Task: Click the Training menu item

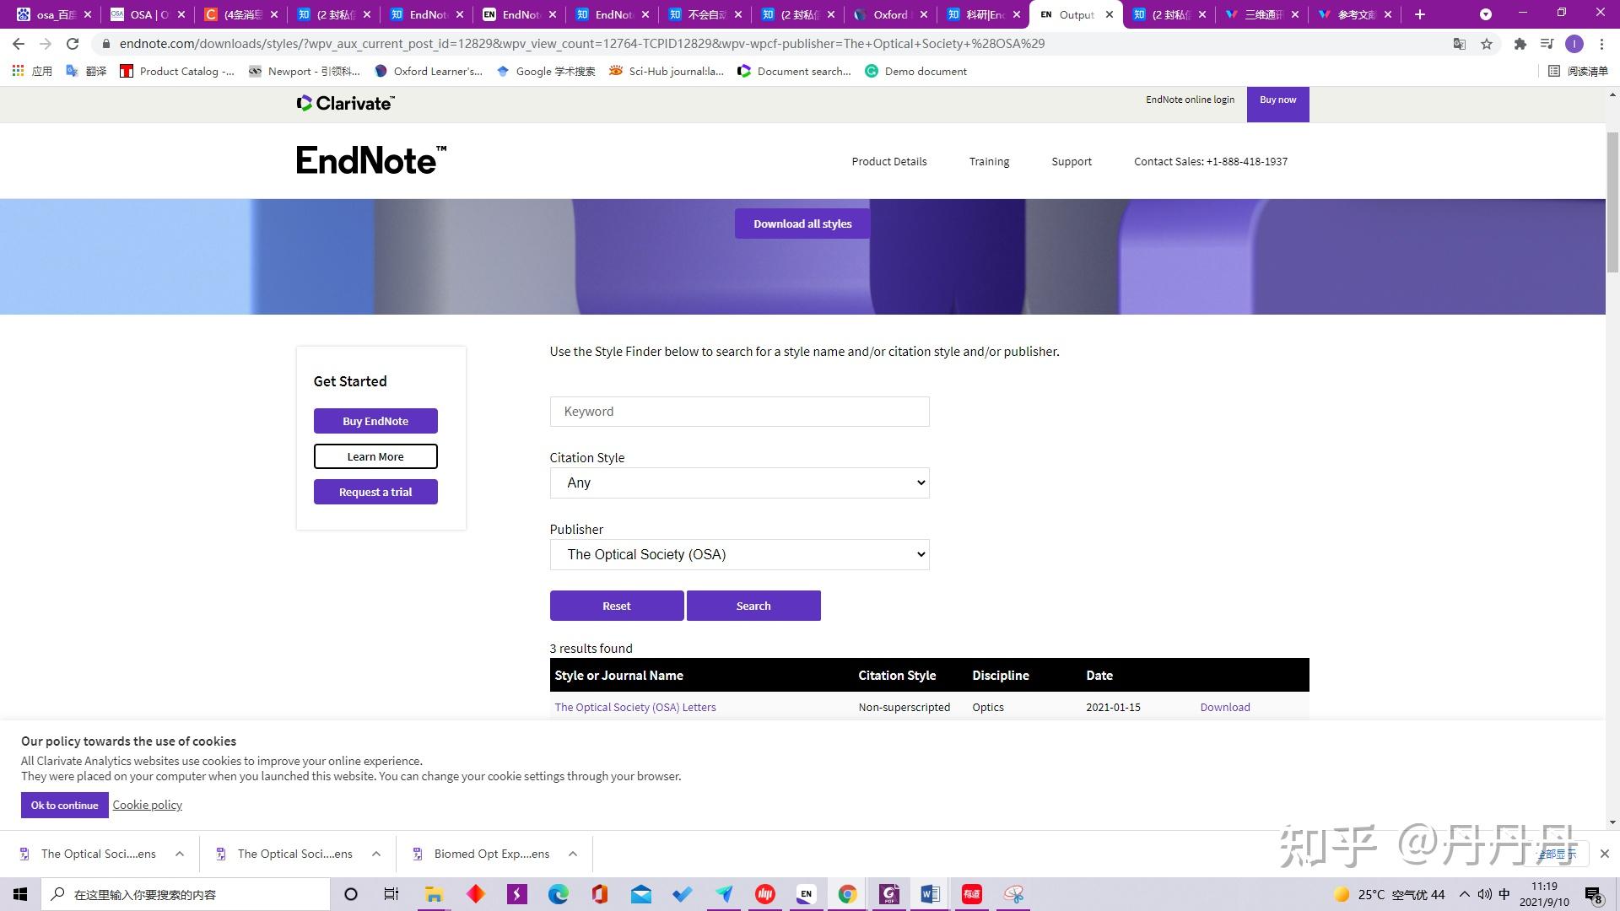Action: click(988, 160)
